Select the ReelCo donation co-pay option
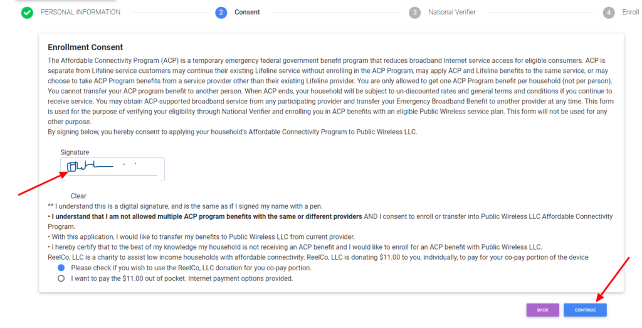The image size is (642, 328). click(x=61, y=268)
